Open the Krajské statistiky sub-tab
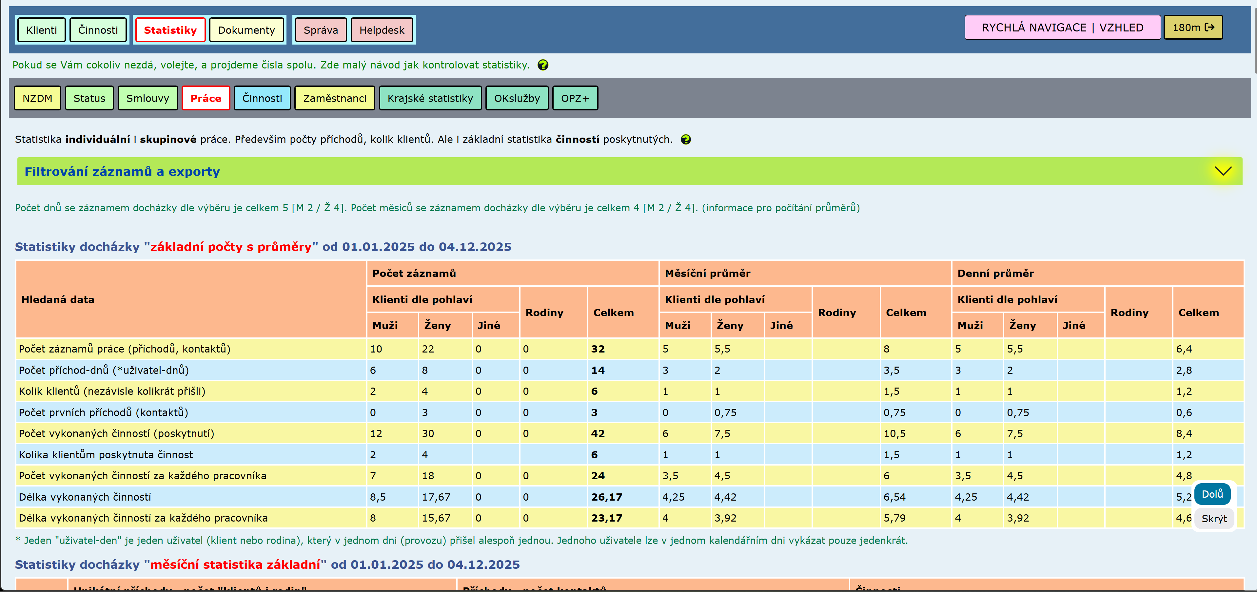This screenshot has width=1257, height=592. (x=430, y=99)
